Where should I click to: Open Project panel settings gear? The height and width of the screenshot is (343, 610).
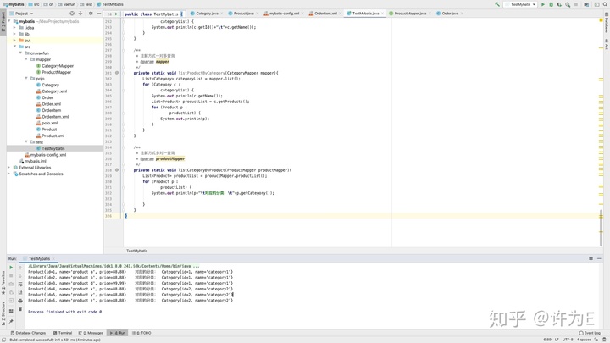91,14
